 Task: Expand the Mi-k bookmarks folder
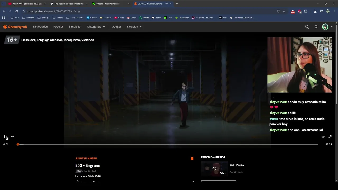tap(15, 18)
